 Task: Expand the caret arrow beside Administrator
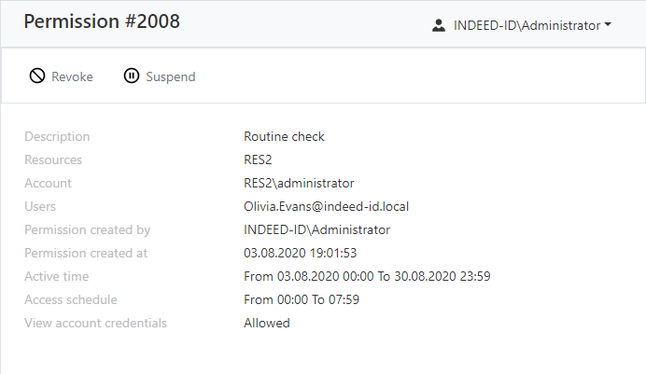(x=608, y=25)
